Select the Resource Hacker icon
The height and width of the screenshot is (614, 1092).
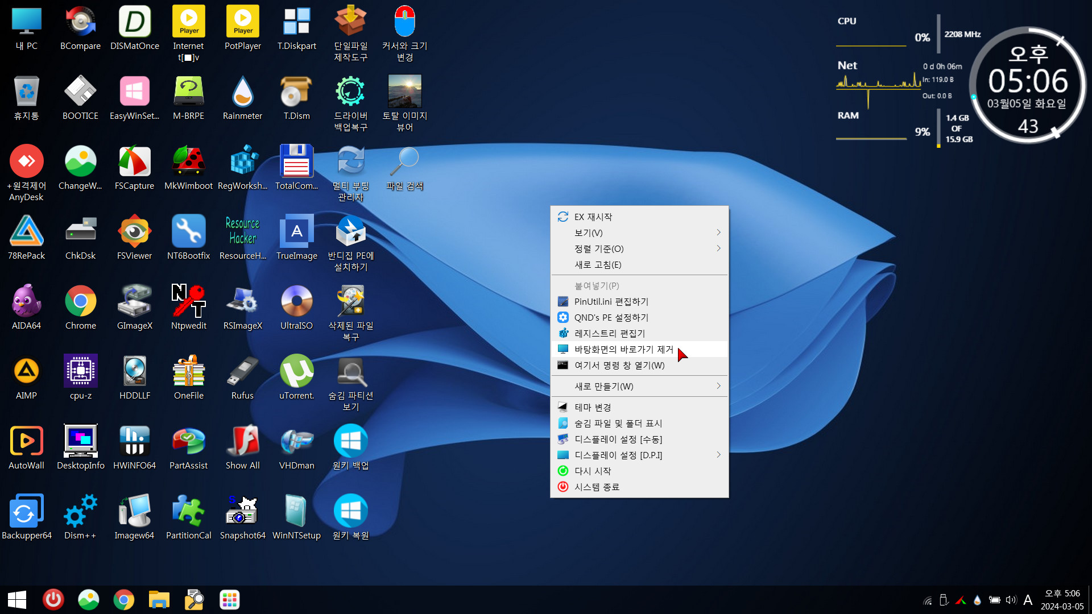tap(243, 238)
